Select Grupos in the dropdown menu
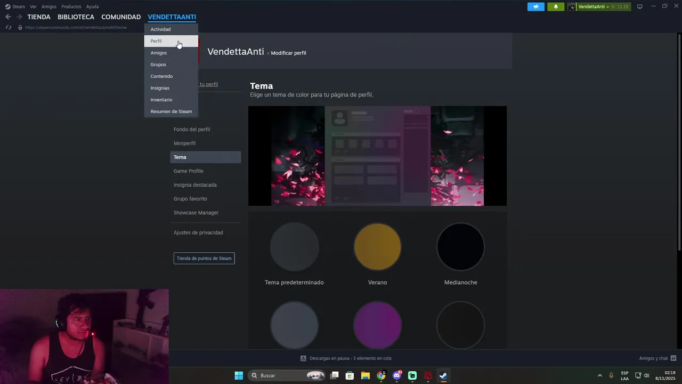 (171, 65)
